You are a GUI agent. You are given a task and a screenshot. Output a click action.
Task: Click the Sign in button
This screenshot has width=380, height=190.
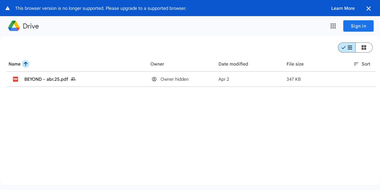click(x=358, y=26)
